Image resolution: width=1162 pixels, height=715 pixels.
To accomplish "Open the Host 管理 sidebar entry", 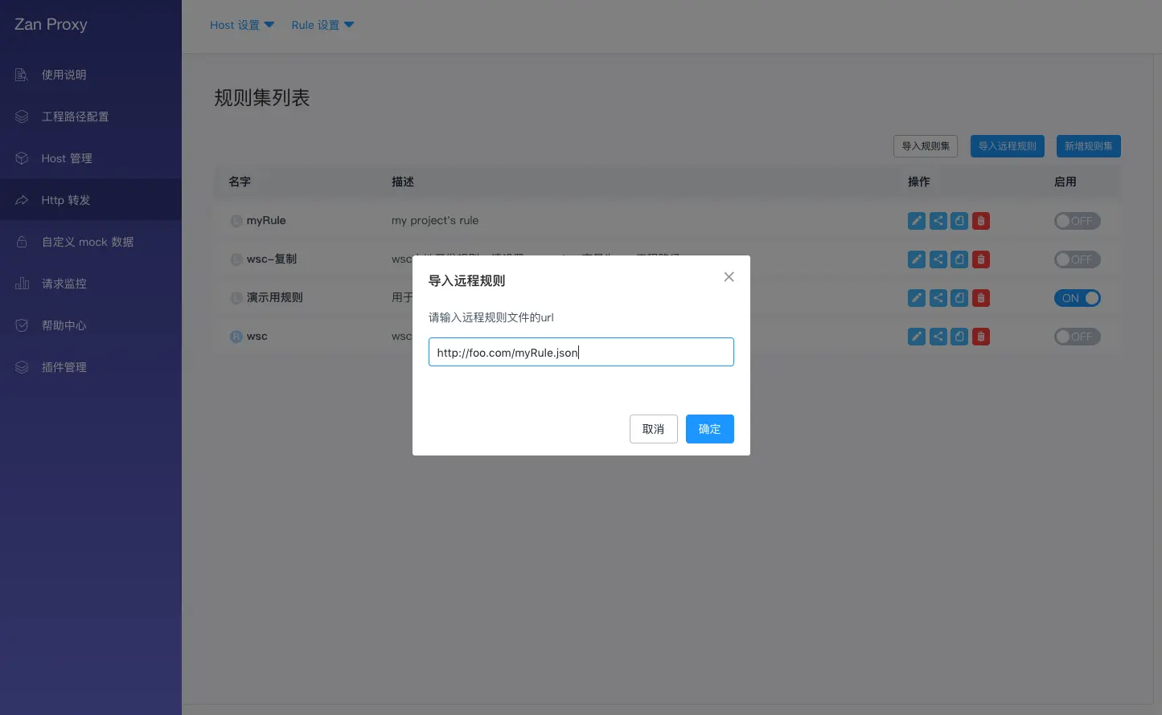I will (x=67, y=157).
